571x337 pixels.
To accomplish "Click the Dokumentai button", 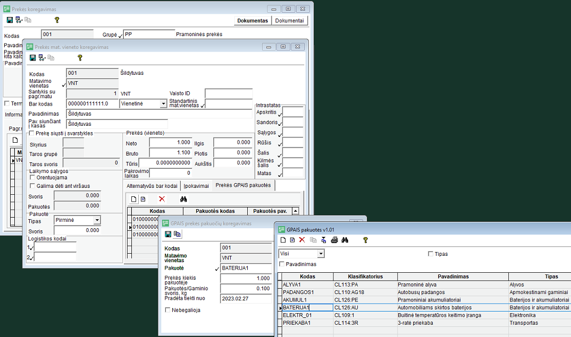I will pos(290,21).
